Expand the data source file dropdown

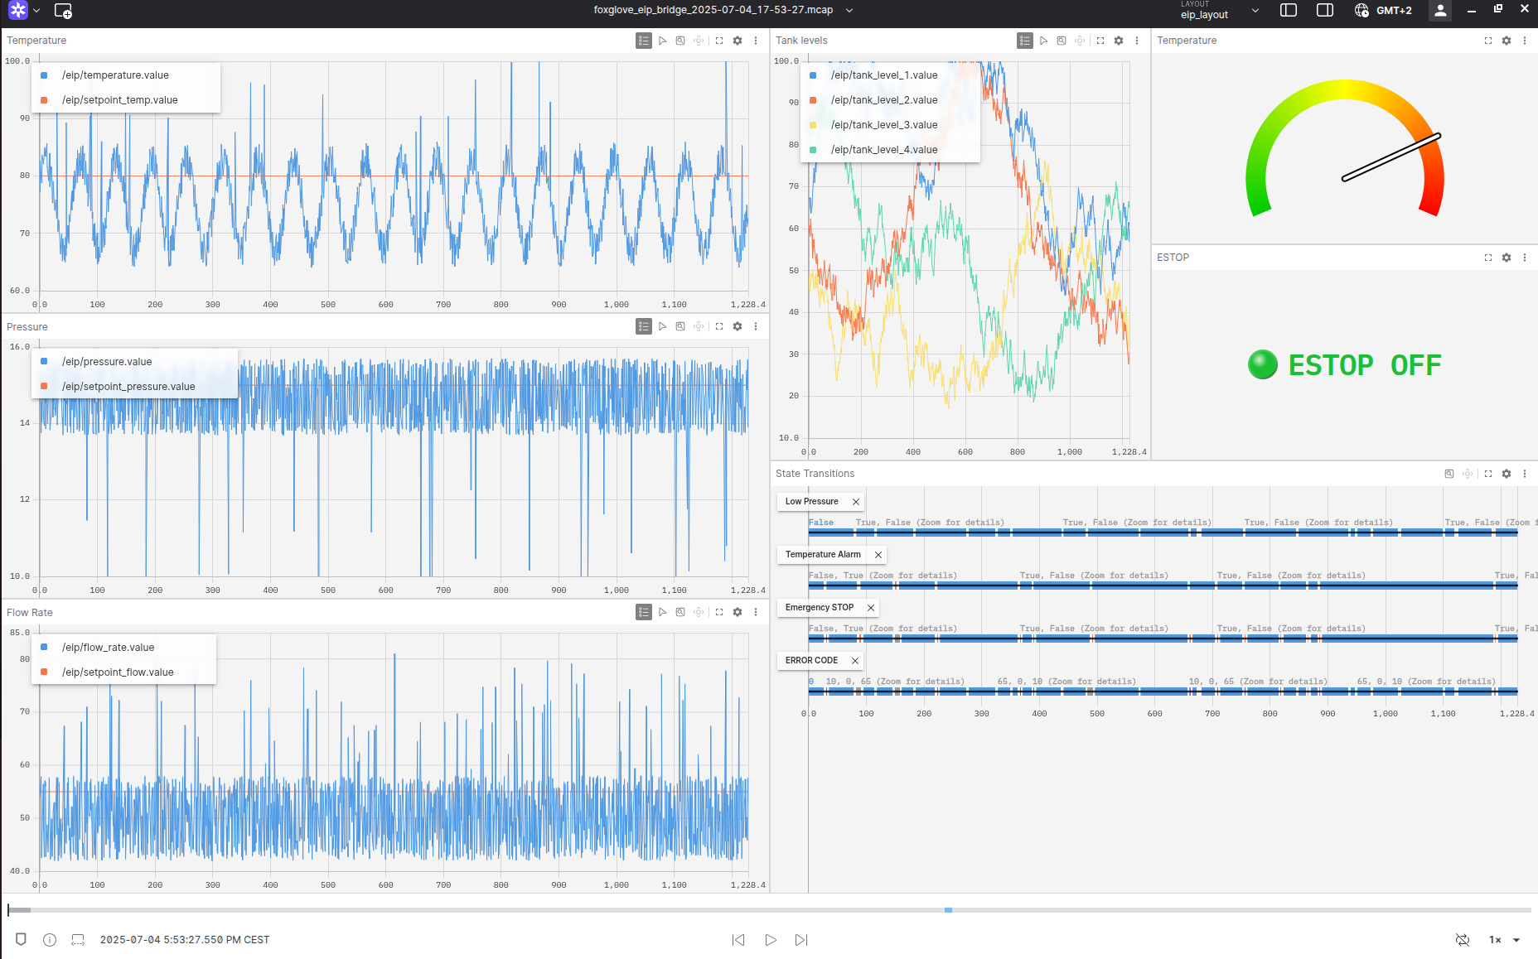(x=849, y=10)
